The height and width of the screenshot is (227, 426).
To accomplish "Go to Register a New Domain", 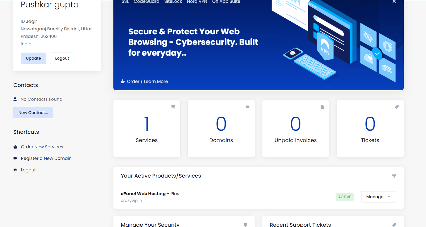I will (x=46, y=158).
